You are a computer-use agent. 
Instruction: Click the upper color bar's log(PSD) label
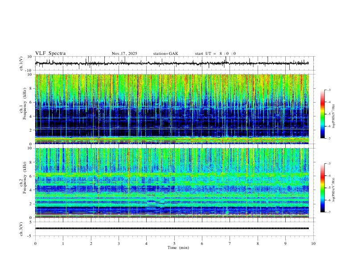click(334, 116)
